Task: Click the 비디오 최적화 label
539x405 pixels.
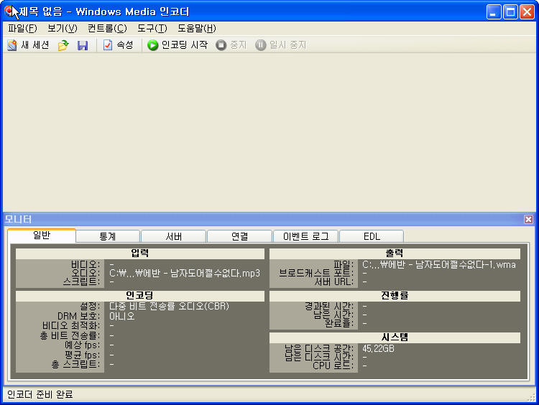Action: pos(71,325)
